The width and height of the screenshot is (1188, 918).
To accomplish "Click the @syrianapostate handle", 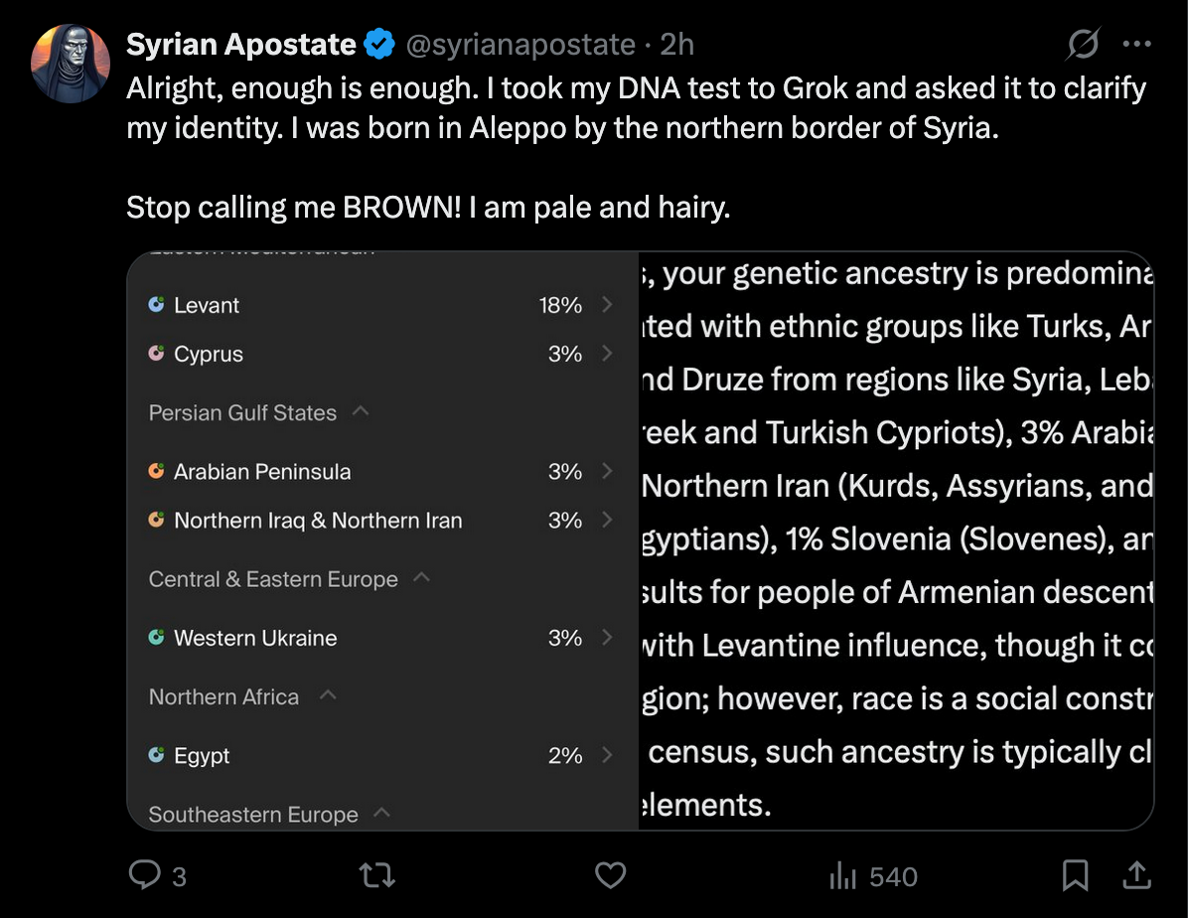I will click(518, 45).
